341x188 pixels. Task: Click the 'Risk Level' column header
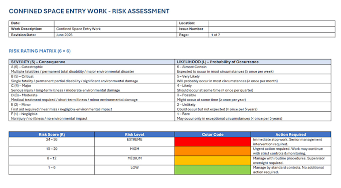(x=134, y=134)
